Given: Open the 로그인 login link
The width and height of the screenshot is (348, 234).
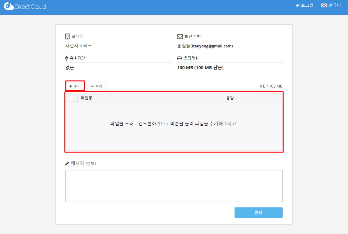Looking at the screenshot, I should tap(304, 6).
